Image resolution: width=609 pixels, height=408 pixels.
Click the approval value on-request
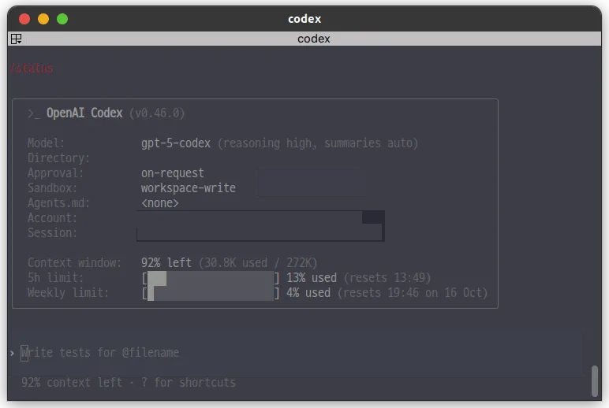click(173, 173)
